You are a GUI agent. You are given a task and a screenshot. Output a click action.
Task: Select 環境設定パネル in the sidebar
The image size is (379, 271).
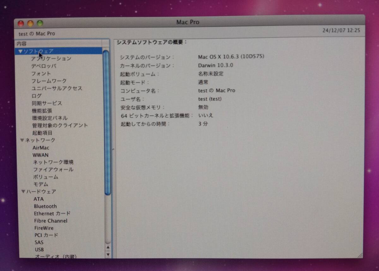pos(50,118)
